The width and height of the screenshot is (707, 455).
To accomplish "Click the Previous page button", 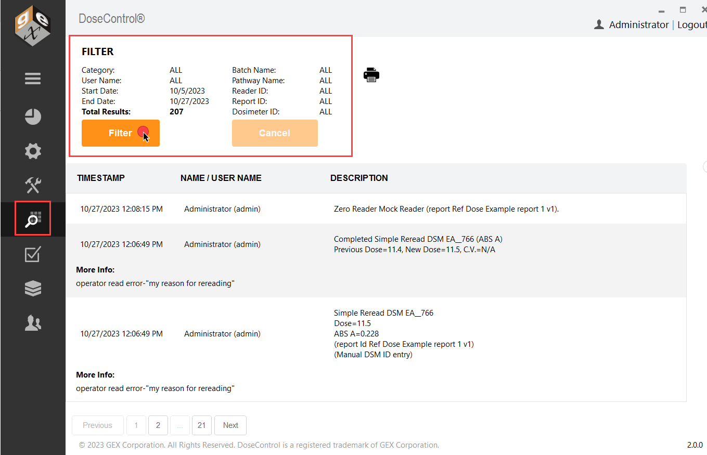I will 98,425.
